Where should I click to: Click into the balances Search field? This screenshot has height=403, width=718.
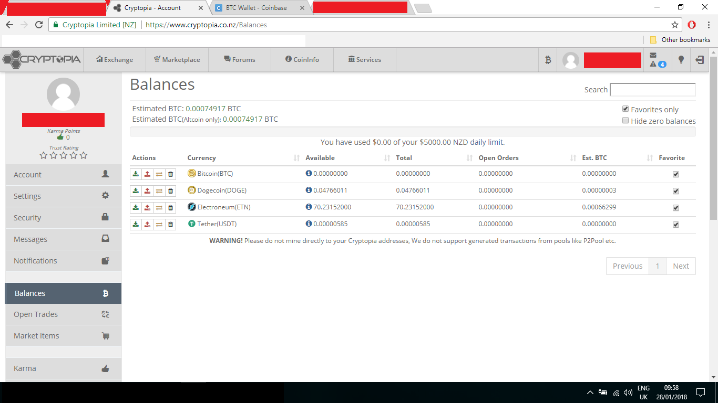pyautogui.click(x=653, y=90)
